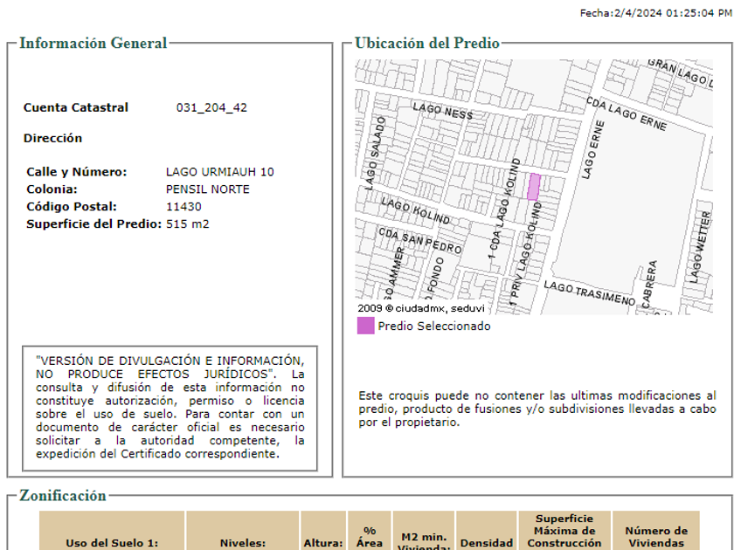Image resolution: width=734 pixels, height=550 pixels.
Task: Click the Niveles column header
Action: point(242,542)
